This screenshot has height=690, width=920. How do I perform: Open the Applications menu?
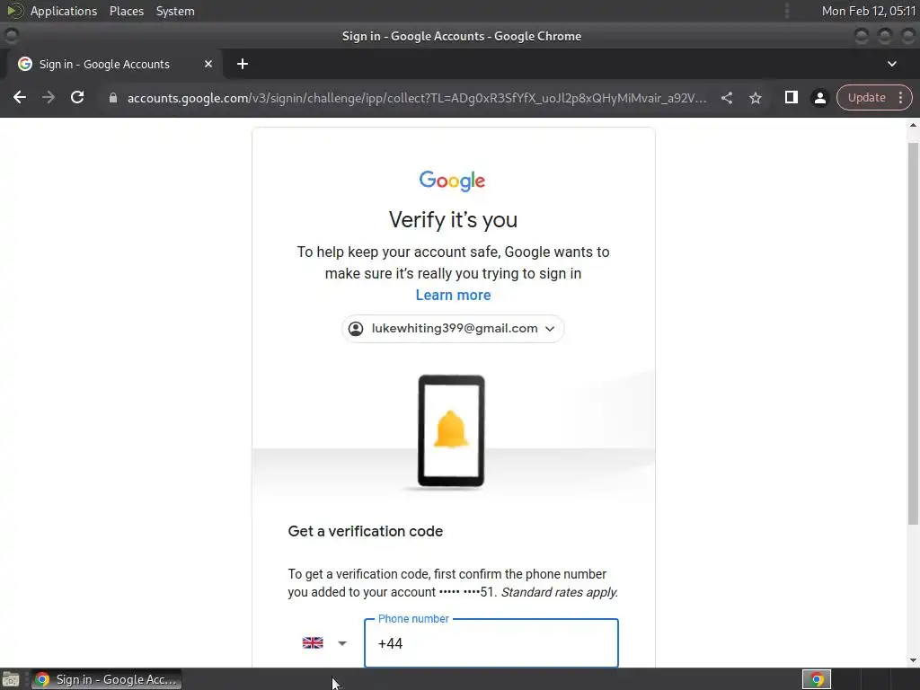coord(64,11)
